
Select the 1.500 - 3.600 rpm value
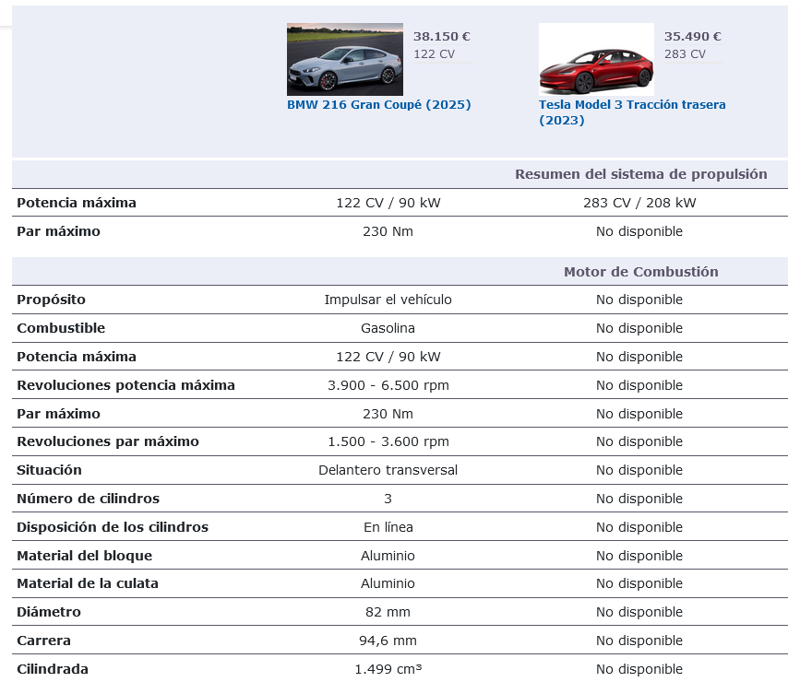pos(388,441)
